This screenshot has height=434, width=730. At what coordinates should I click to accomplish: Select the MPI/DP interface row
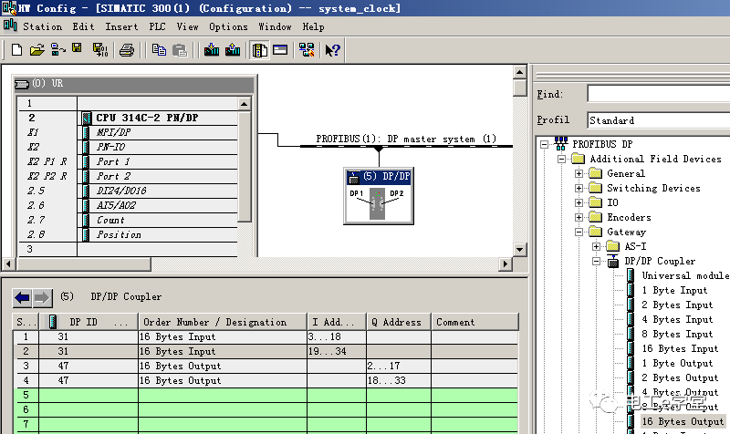(x=128, y=132)
